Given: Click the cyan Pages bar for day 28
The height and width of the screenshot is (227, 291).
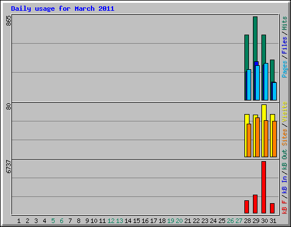Looking at the screenshot, I should pos(249,85).
